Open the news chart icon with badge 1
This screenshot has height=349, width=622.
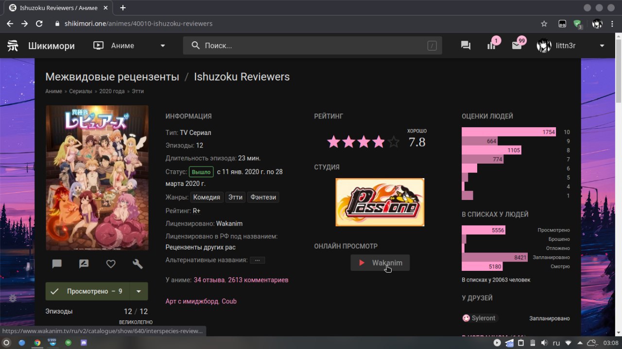click(x=492, y=45)
